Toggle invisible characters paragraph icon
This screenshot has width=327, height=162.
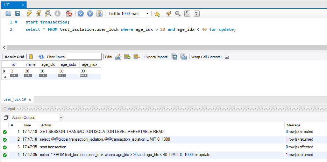(x=187, y=14)
